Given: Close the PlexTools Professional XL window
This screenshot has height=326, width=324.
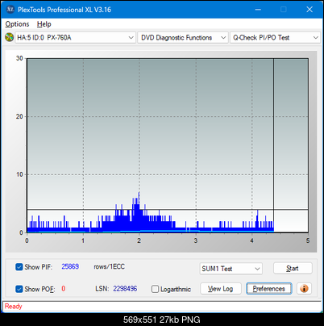Looking at the screenshot, I should click(x=309, y=10).
